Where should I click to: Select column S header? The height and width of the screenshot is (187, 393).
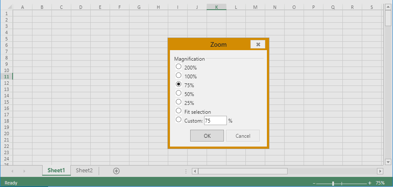click(x=371, y=7)
